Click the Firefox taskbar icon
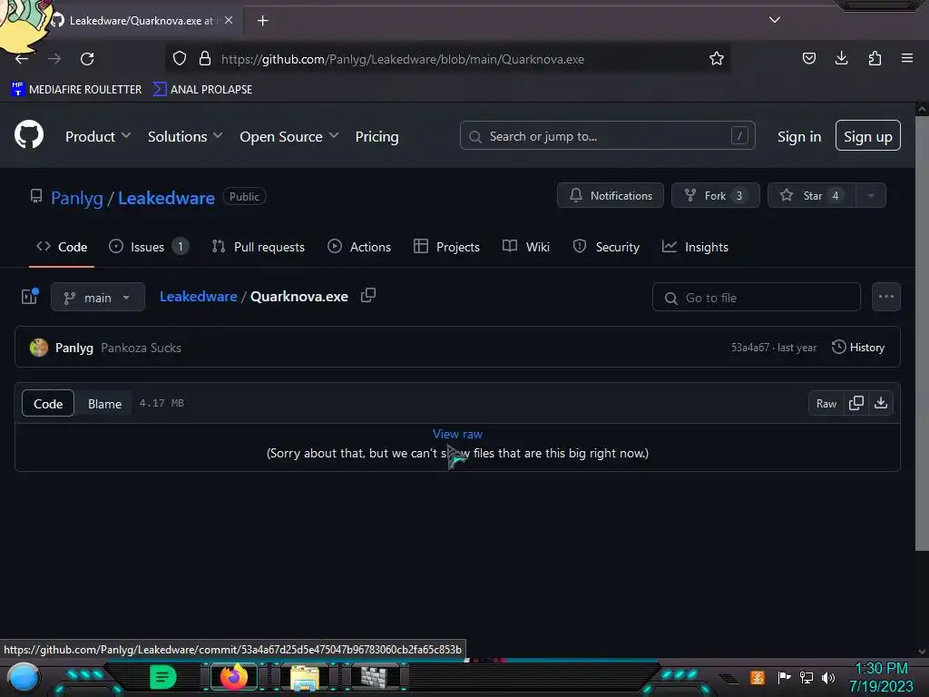Viewport: 929px width, 697px height. pos(234,677)
